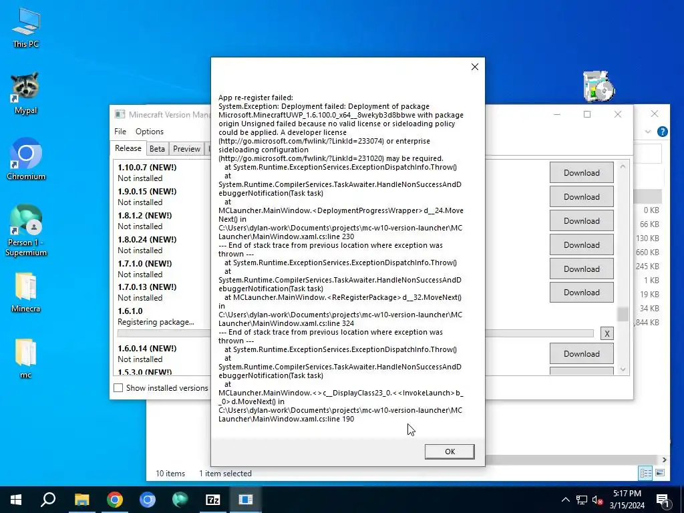Open the Minecra folder on desktop
Screen dimensions: 684x513
point(26,293)
